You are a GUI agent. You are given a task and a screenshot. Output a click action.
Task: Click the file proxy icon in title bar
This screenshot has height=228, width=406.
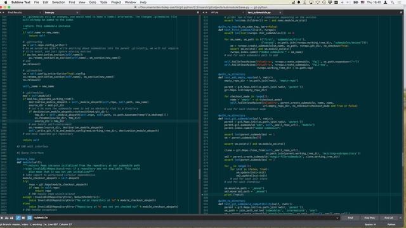click(x=135, y=7)
